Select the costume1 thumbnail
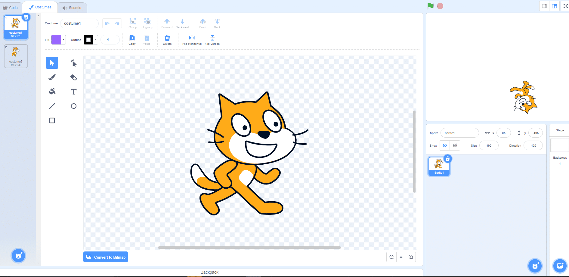569x277 pixels. tap(16, 27)
